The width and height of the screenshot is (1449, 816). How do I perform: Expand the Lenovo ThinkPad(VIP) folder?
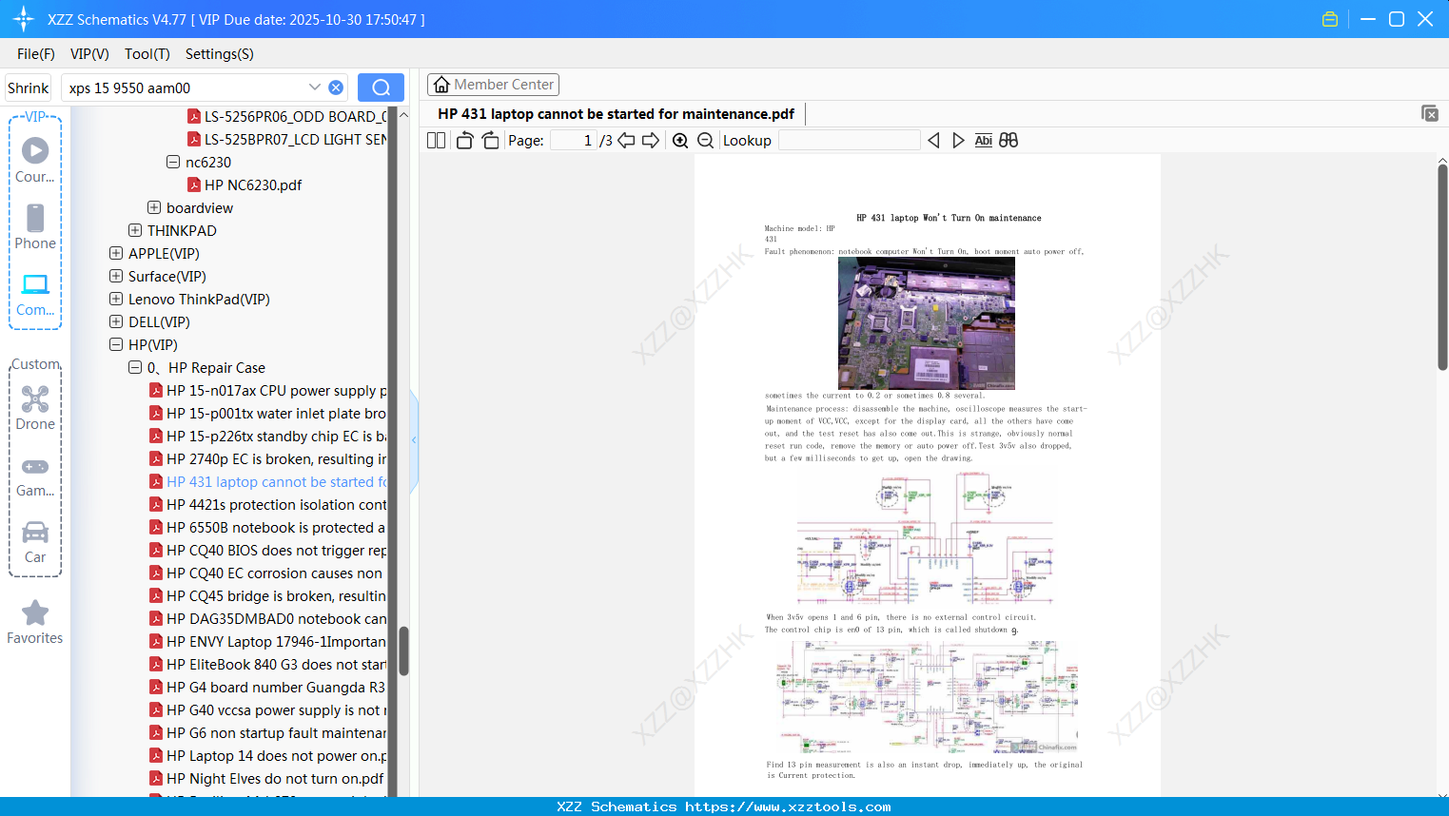[116, 299]
